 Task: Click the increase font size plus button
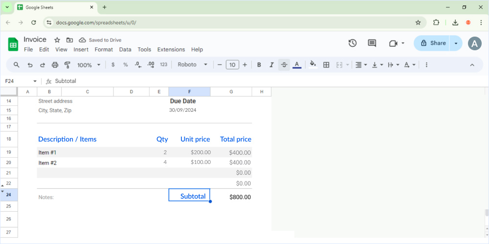tap(245, 65)
